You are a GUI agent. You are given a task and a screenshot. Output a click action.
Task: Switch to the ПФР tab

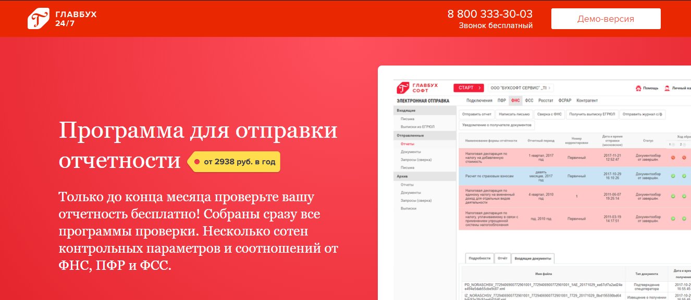pyautogui.click(x=501, y=100)
